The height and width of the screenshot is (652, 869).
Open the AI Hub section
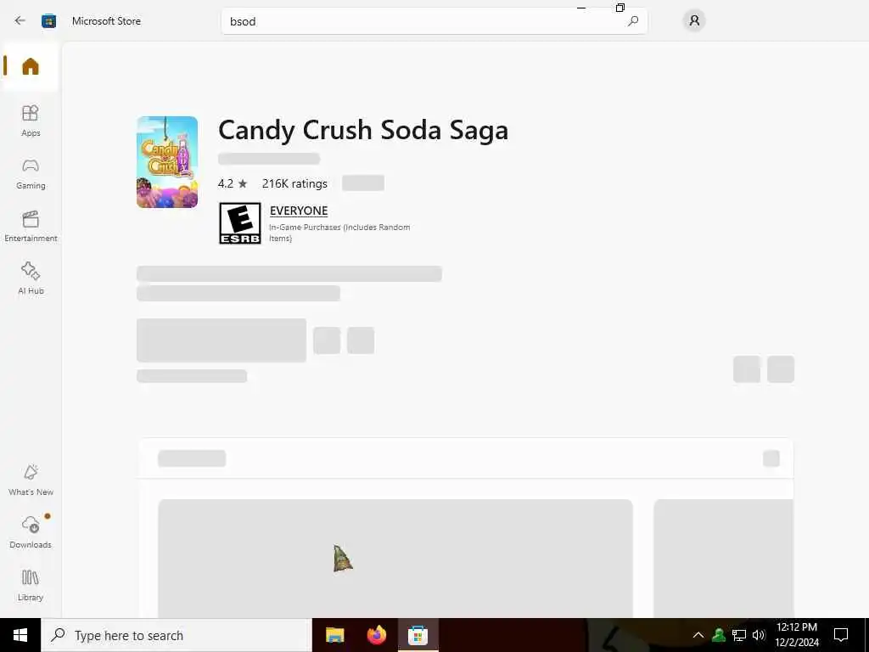pyautogui.click(x=31, y=278)
